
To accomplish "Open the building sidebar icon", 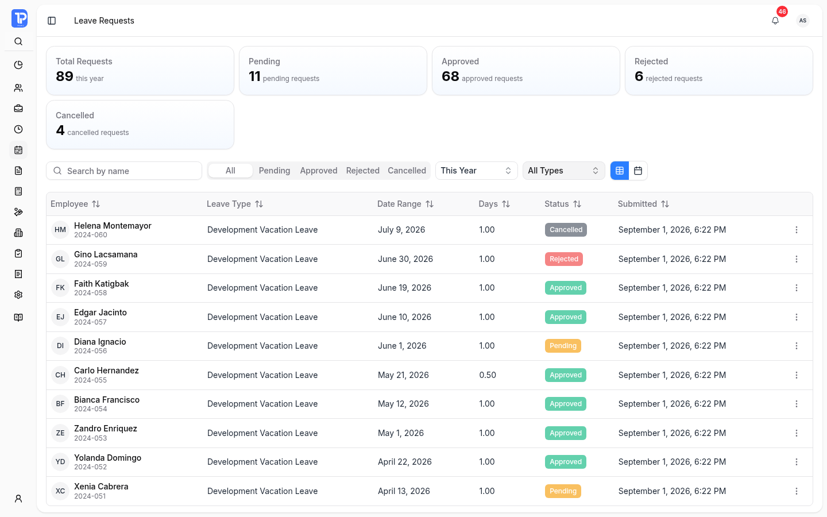I will tap(18, 233).
